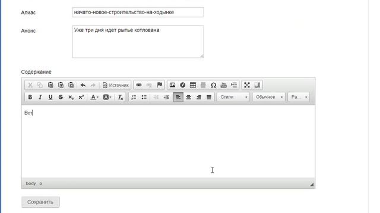Justify the text
This screenshot has width=380, height=213.
pyautogui.click(x=209, y=97)
